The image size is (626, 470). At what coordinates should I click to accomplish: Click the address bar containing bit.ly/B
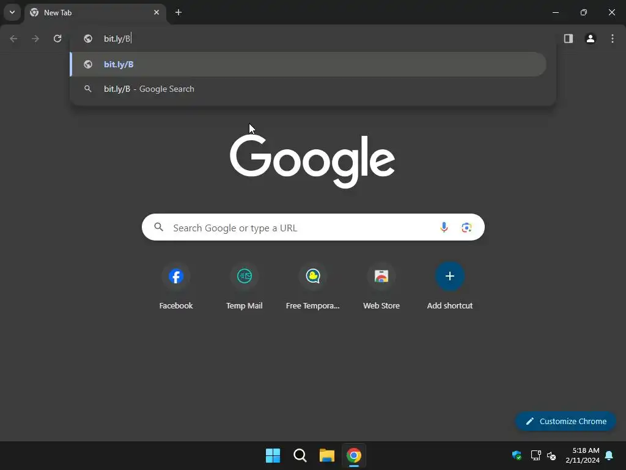pyautogui.click(x=313, y=39)
